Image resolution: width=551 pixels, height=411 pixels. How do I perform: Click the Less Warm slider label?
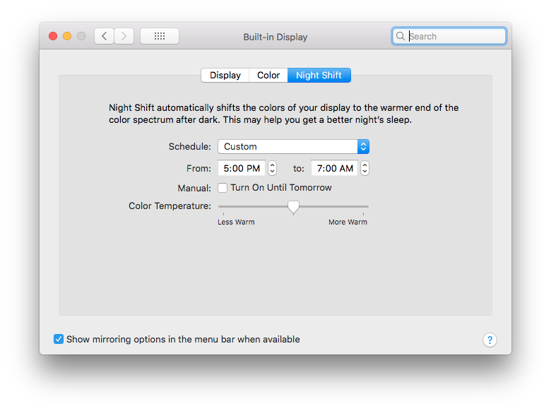click(236, 222)
